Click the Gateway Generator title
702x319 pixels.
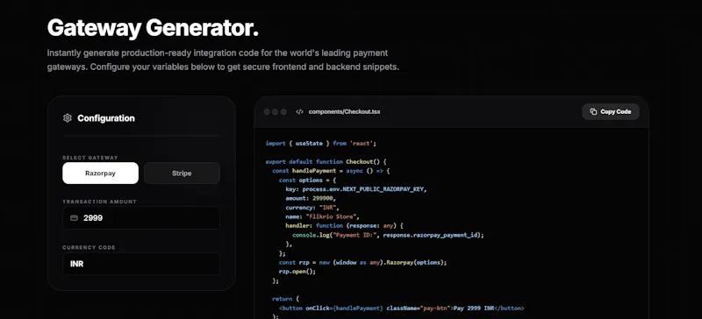(x=153, y=29)
